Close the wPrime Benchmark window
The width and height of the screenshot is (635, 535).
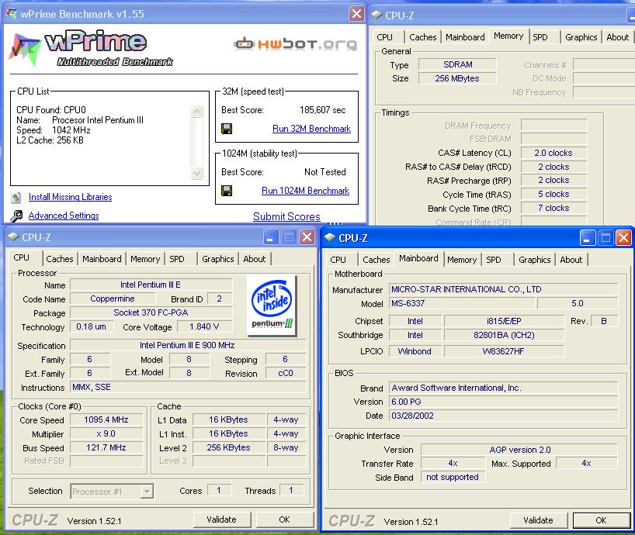coord(356,14)
